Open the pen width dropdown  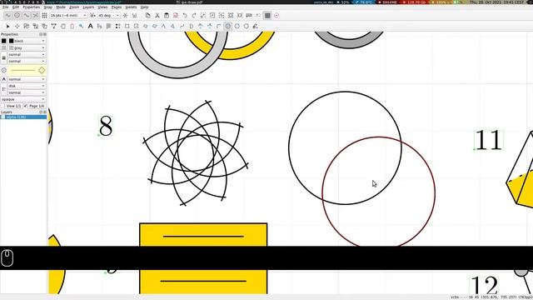(27, 54)
